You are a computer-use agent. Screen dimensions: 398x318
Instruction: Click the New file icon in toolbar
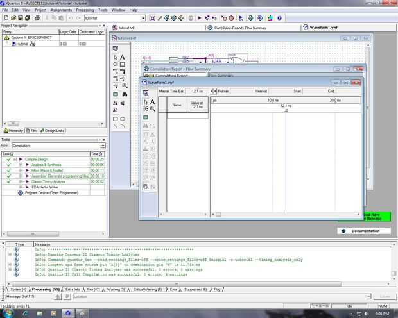6,18
